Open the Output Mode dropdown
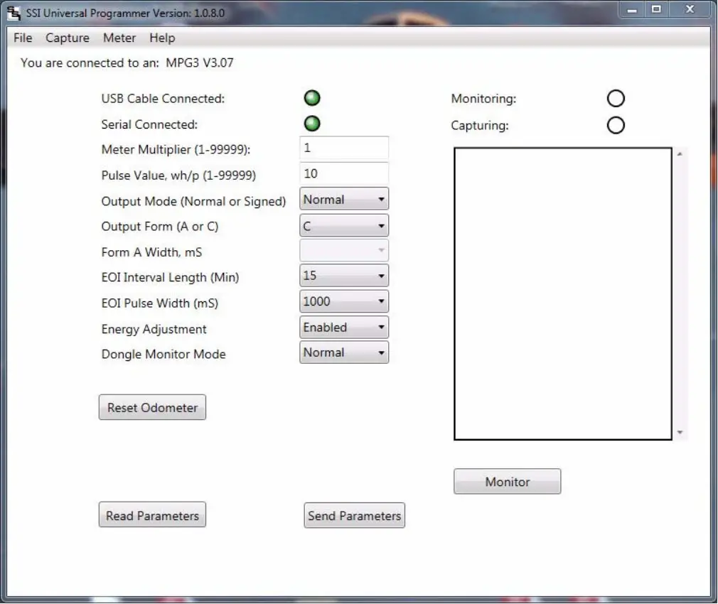 pyautogui.click(x=344, y=200)
